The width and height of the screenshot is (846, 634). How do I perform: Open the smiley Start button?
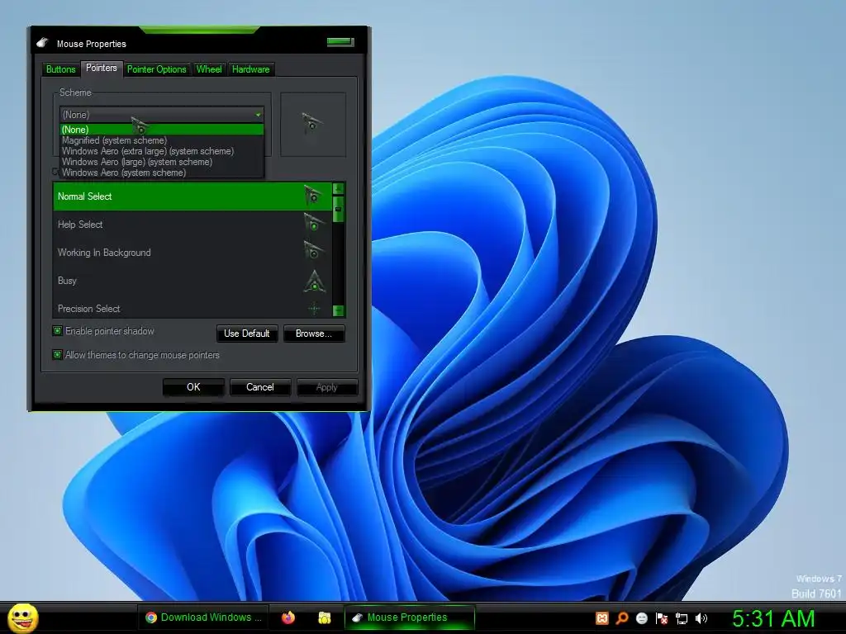tap(22, 618)
